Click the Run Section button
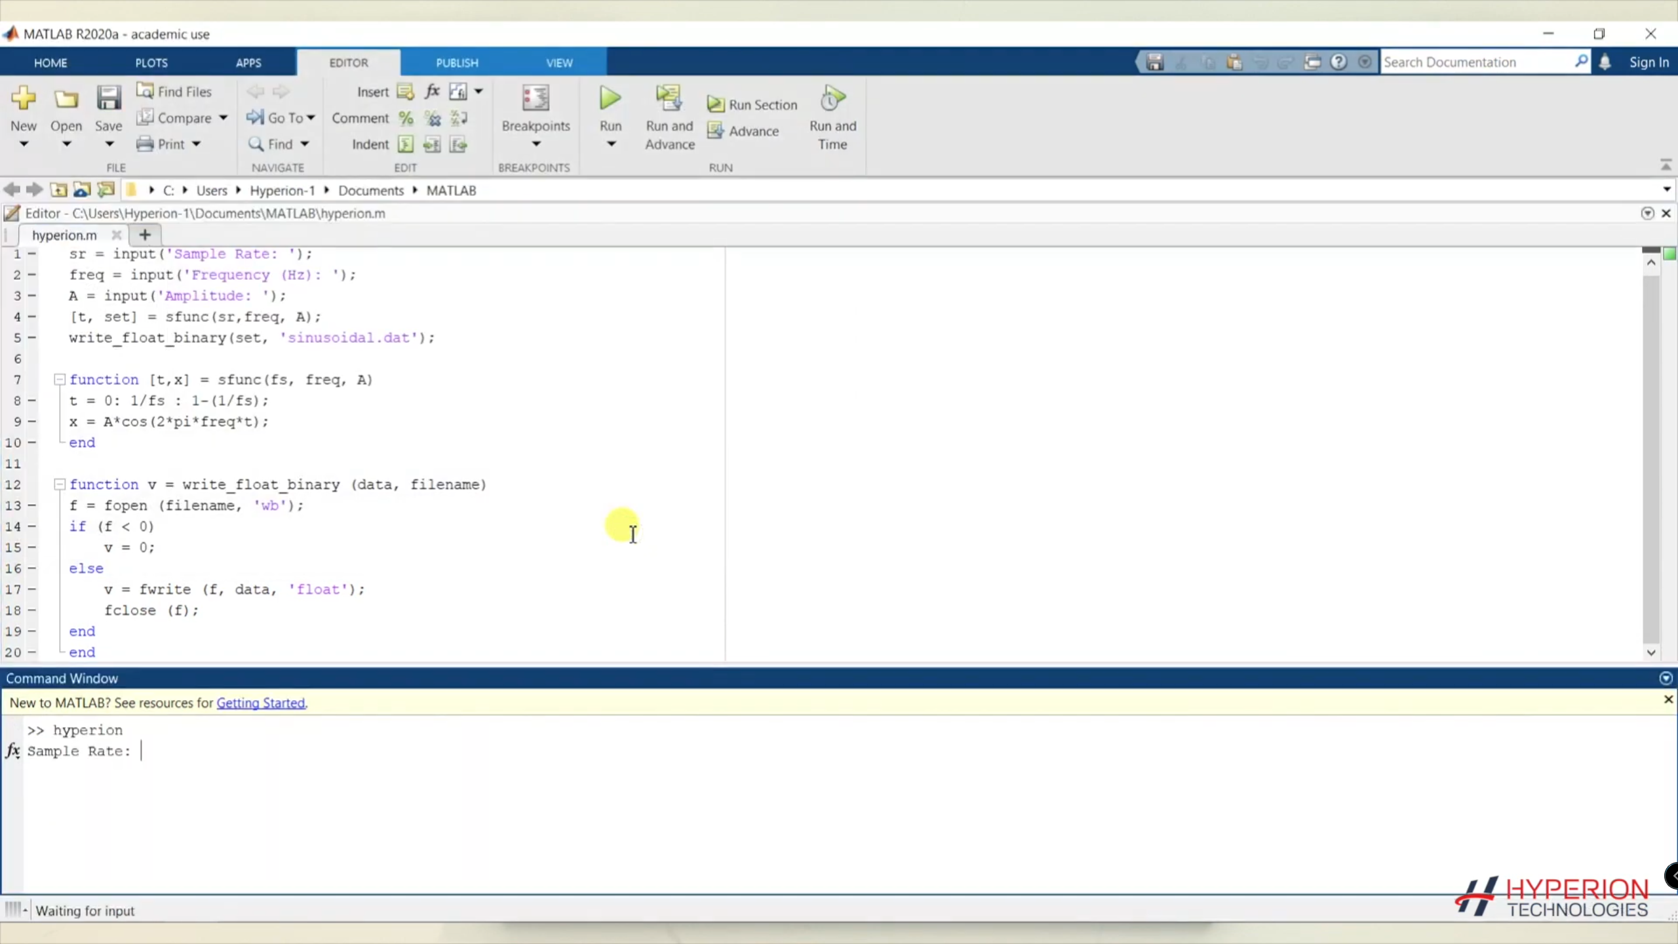Screen dimensions: 1678x944 tap(752, 105)
